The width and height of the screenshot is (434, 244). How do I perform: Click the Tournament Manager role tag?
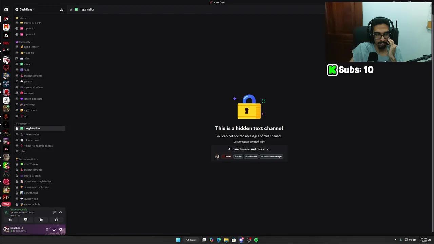(x=271, y=157)
